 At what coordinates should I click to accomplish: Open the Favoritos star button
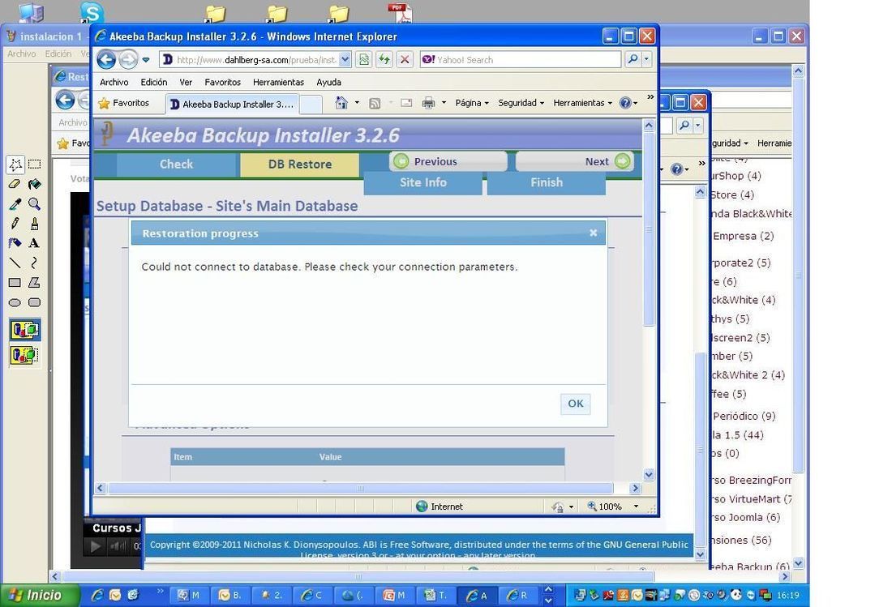click(123, 103)
